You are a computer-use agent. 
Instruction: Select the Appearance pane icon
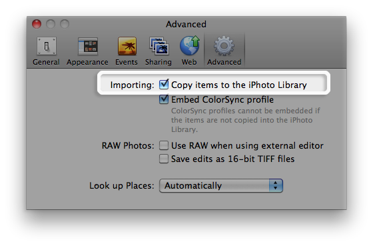tap(88, 46)
